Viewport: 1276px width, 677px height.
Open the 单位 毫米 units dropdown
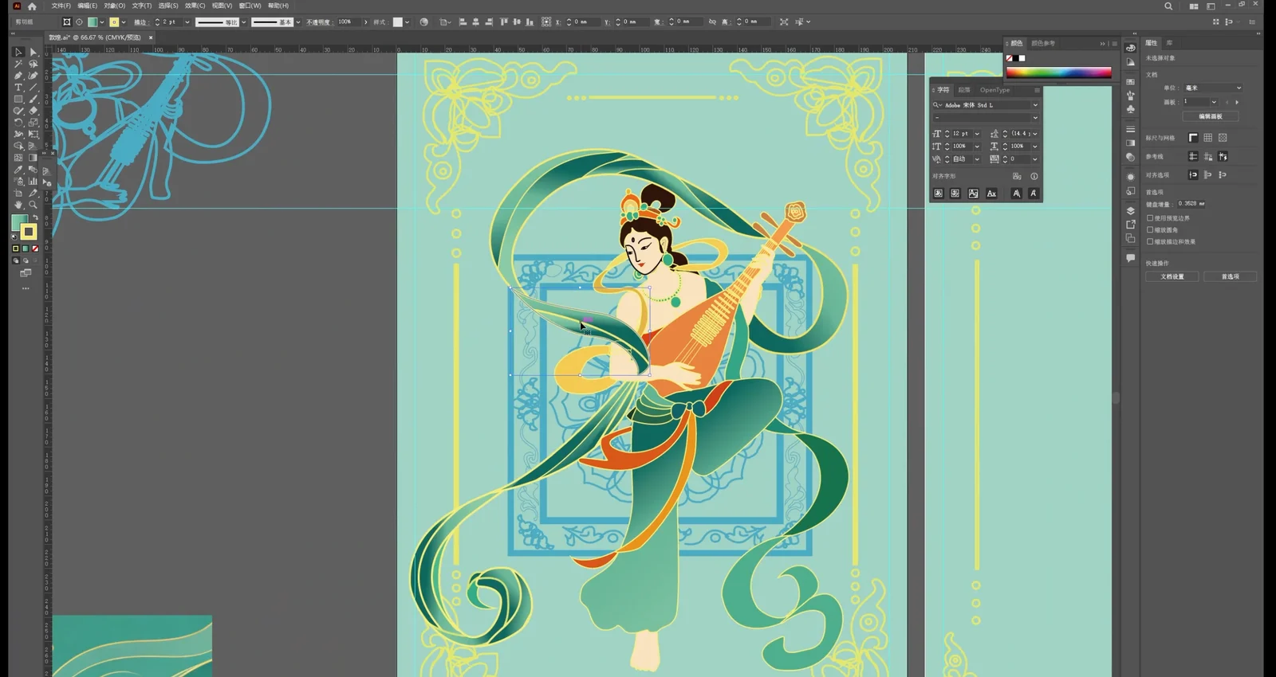point(1212,88)
